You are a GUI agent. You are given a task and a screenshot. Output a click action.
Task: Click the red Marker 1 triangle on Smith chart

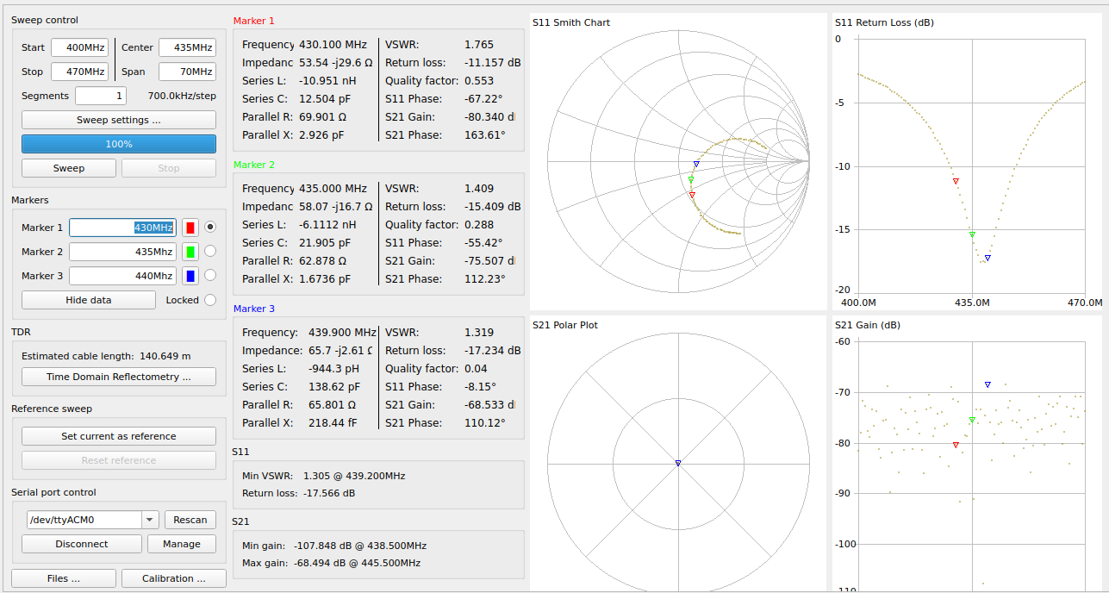click(x=692, y=195)
